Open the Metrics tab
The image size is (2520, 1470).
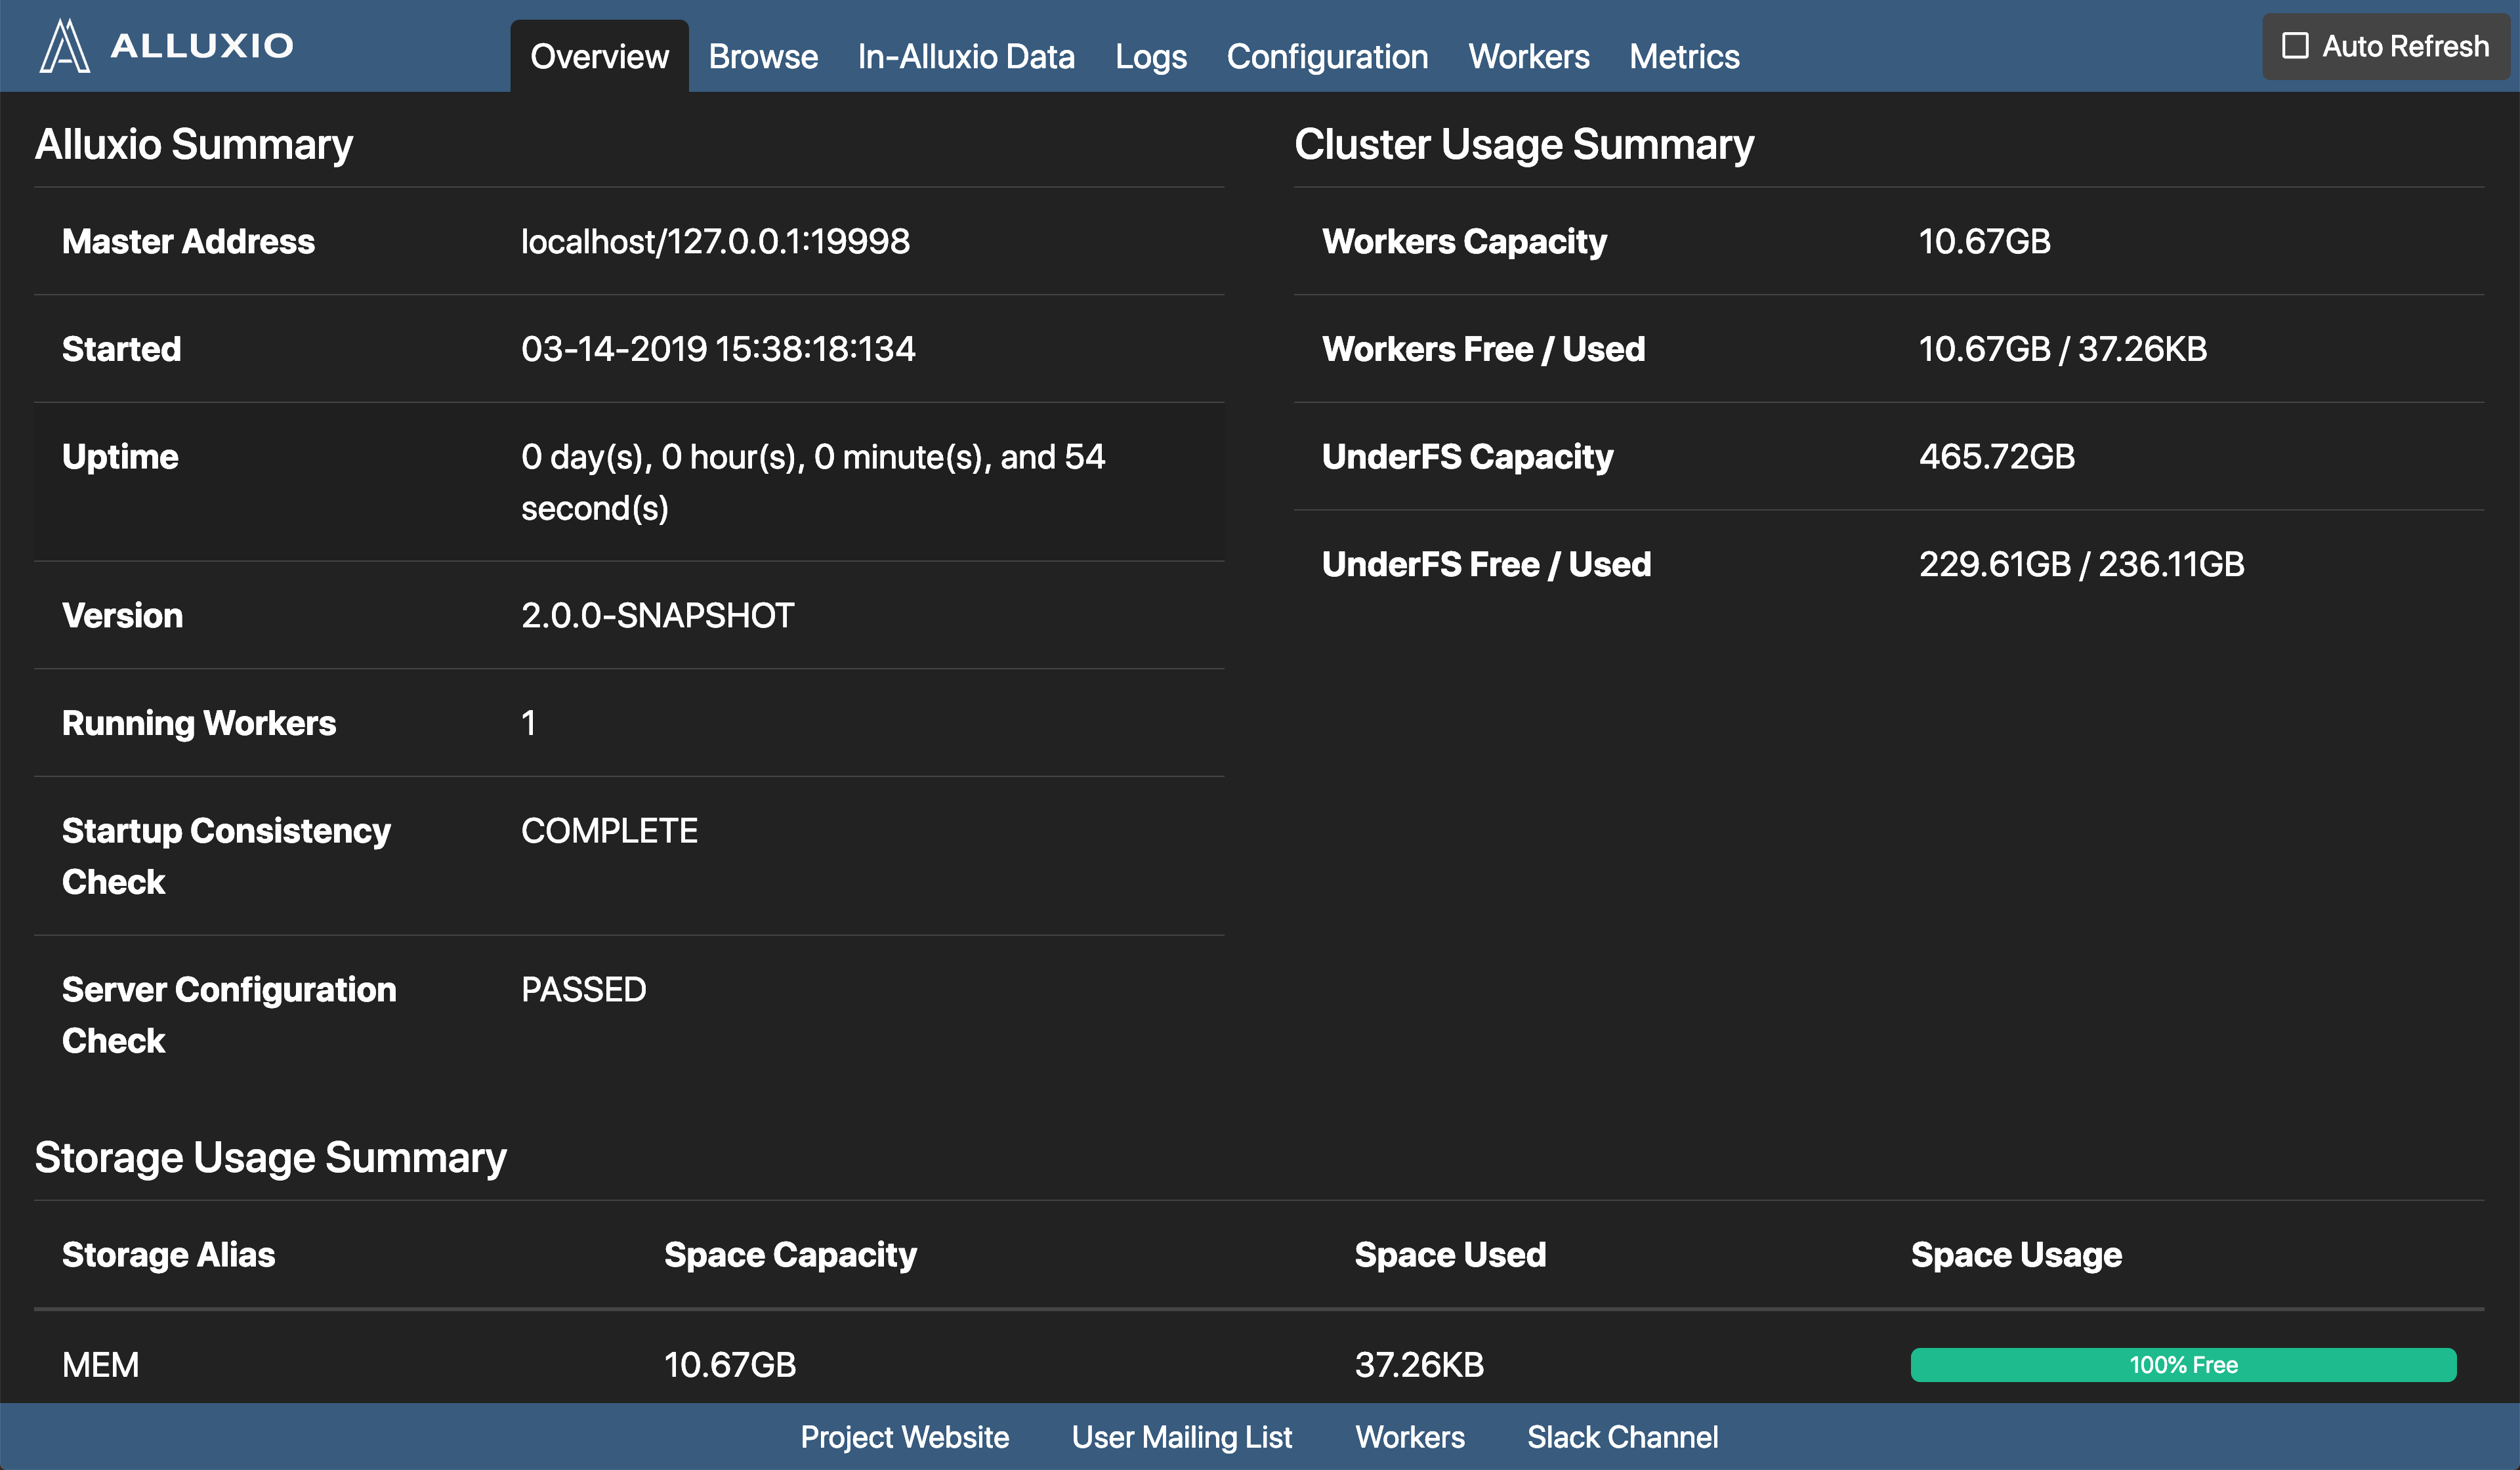click(1684, 56)
